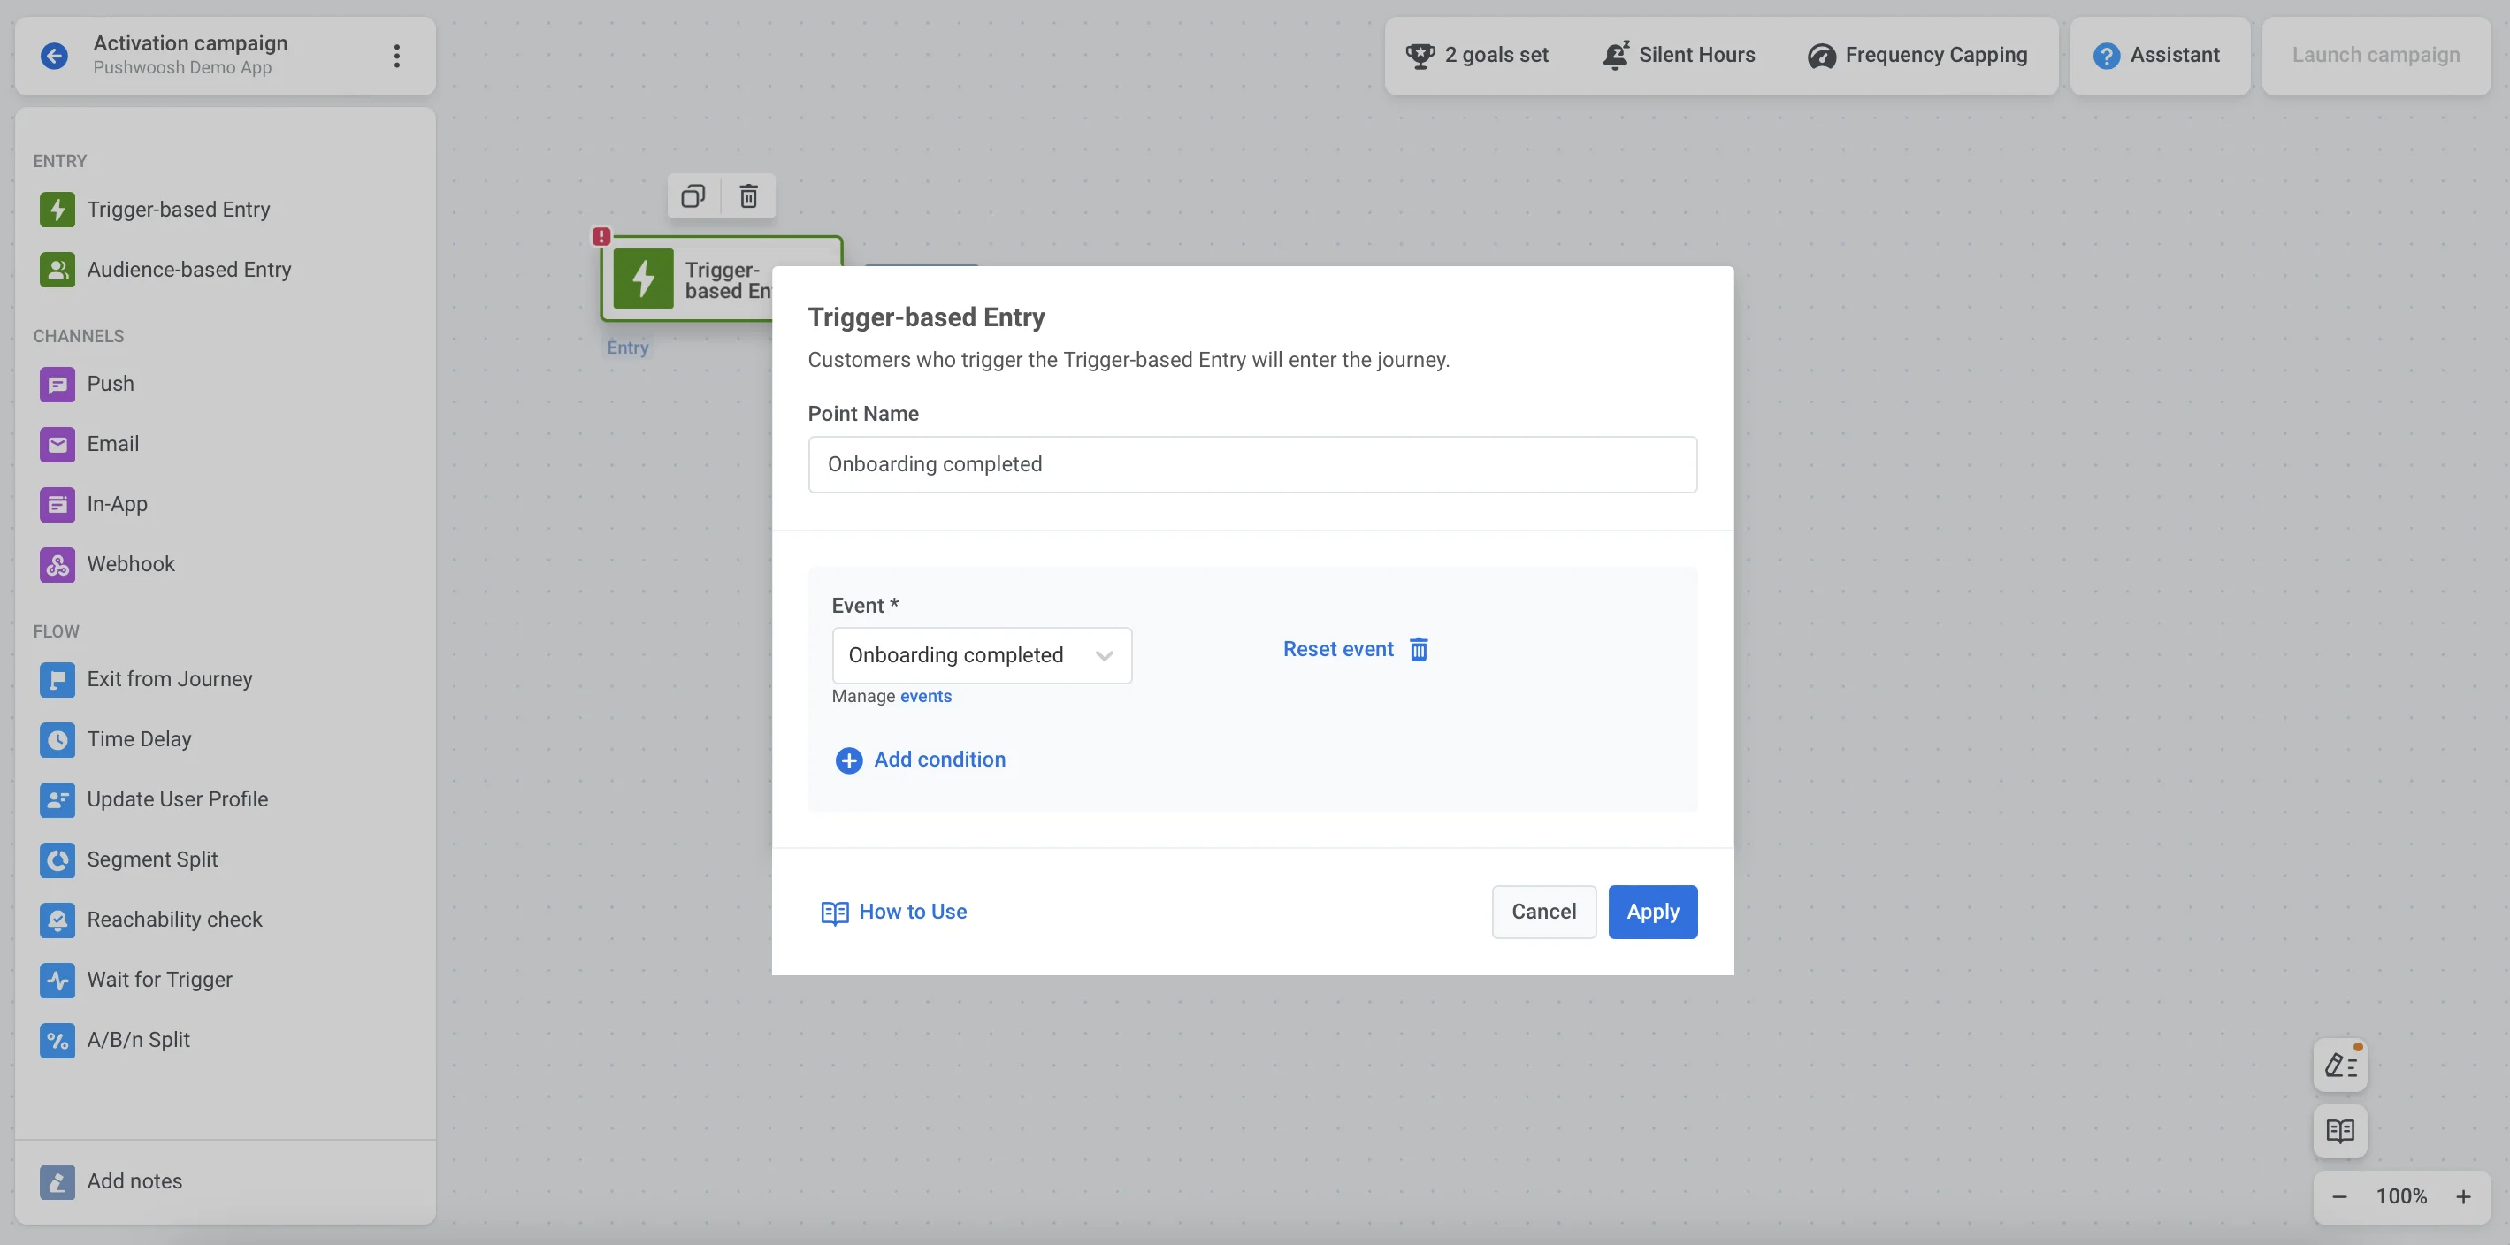Open Silent Hours settings

click(x=1679, y=56)
